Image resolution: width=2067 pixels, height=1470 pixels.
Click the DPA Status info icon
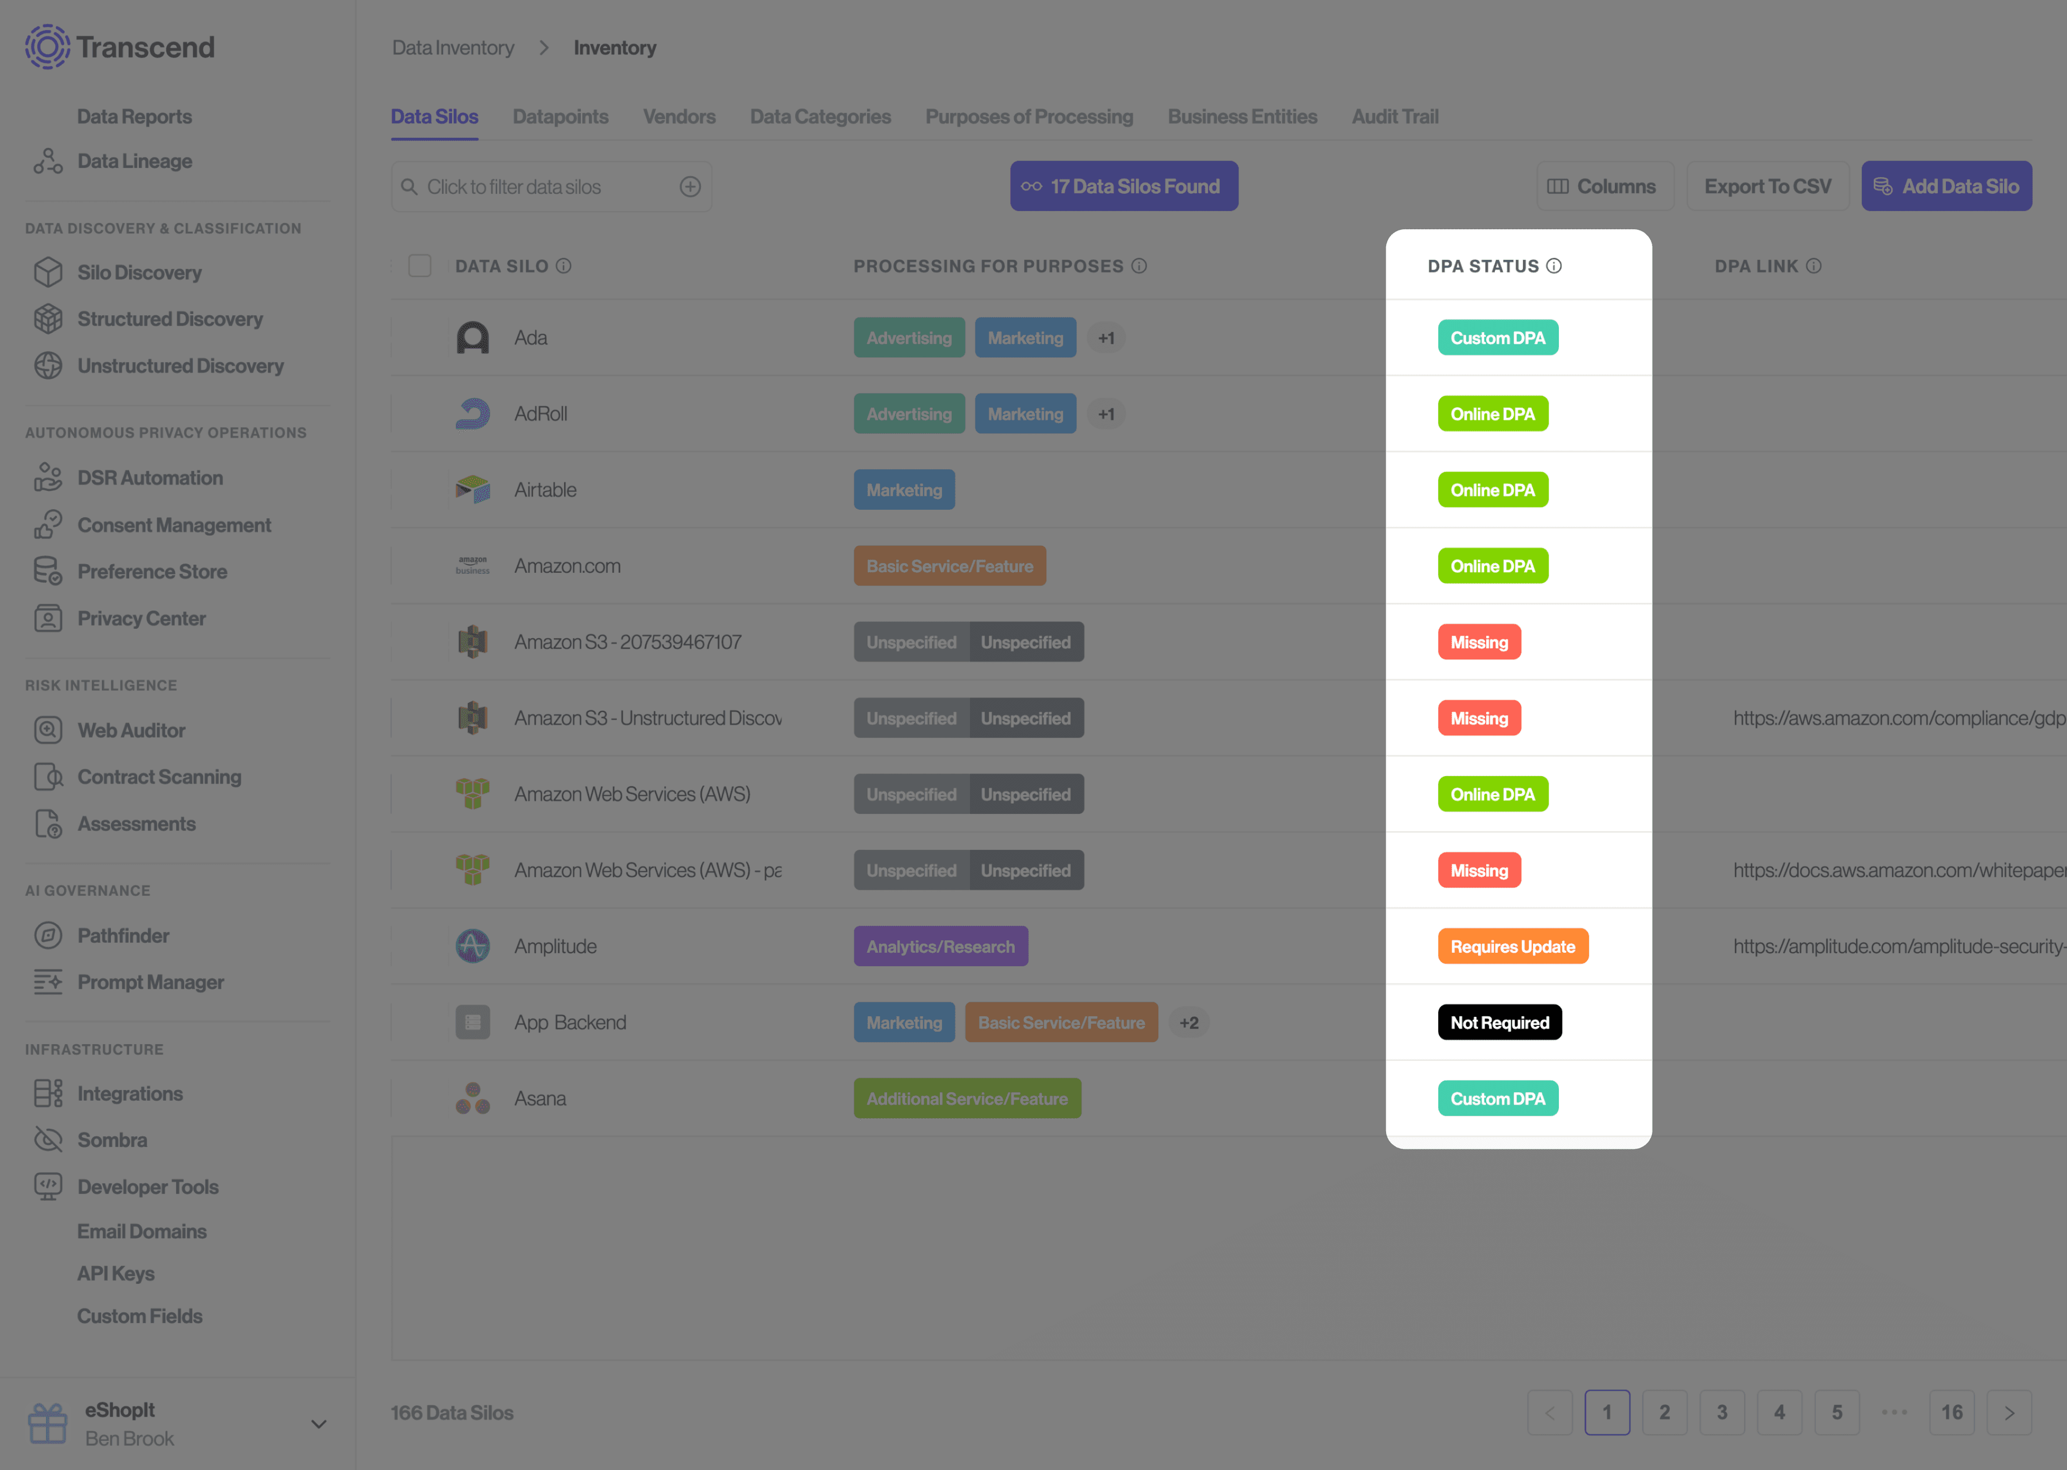[x=1554, y=265]
